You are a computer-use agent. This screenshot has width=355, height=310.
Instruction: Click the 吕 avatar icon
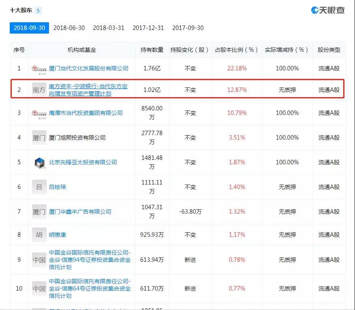pyautogui.click(x=39, y=187)
